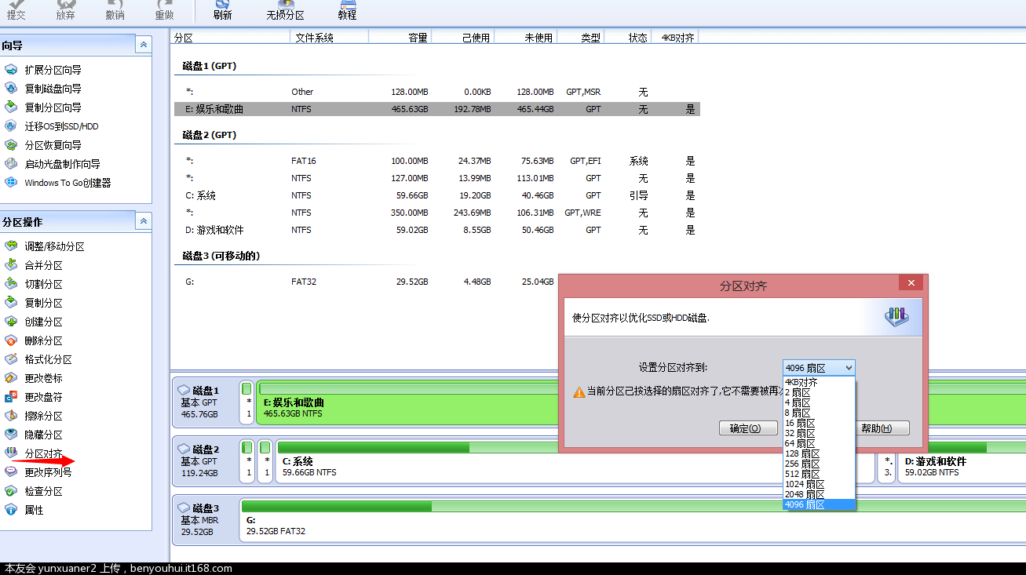The width and height of the screenshot is (1026, 575).
Task: Choose the 切割分区 icon
Action: click(x=11, y=284)
